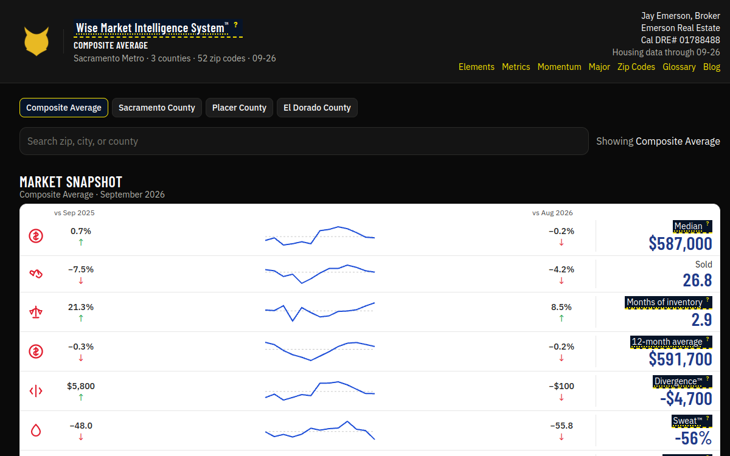
Task: Click the Sweat label
Action: click(688, 421)
